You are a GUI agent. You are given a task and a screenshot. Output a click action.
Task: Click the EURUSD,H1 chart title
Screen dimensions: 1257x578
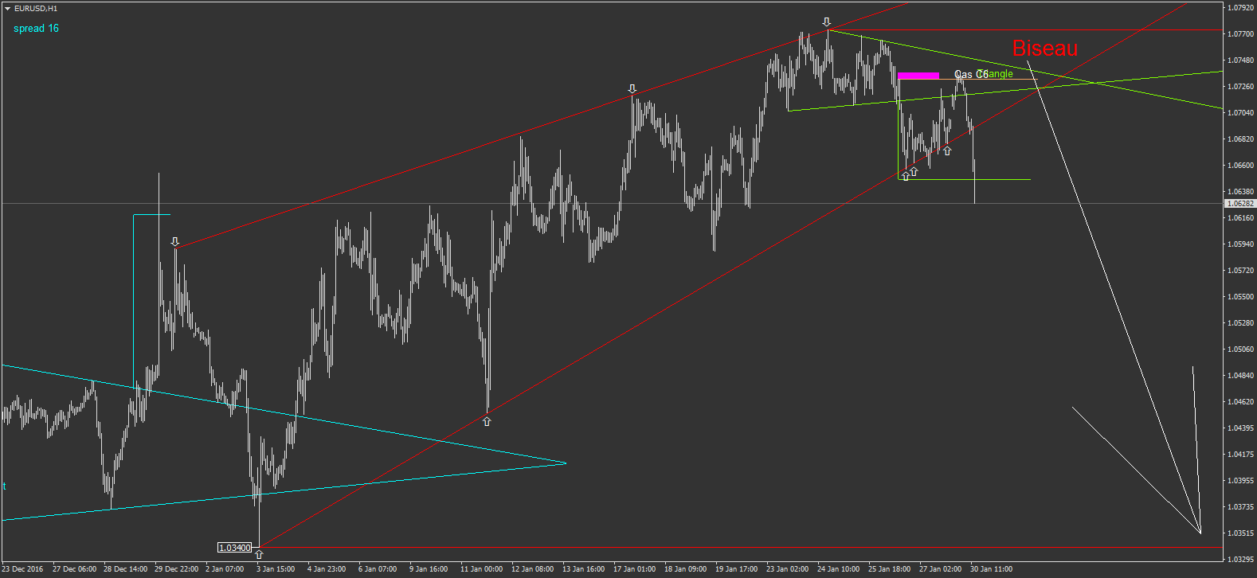pos(36,9)
